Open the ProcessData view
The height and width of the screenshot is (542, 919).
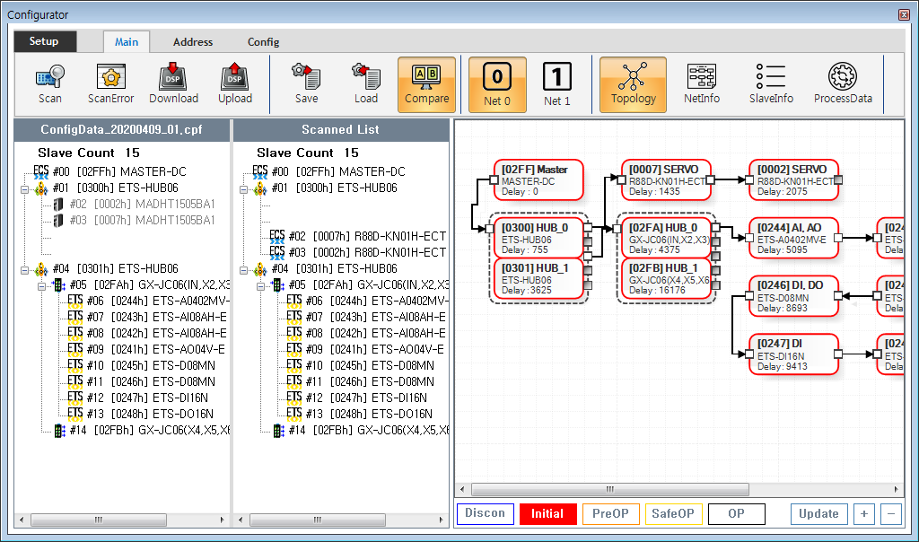click(x=842, y=83)
